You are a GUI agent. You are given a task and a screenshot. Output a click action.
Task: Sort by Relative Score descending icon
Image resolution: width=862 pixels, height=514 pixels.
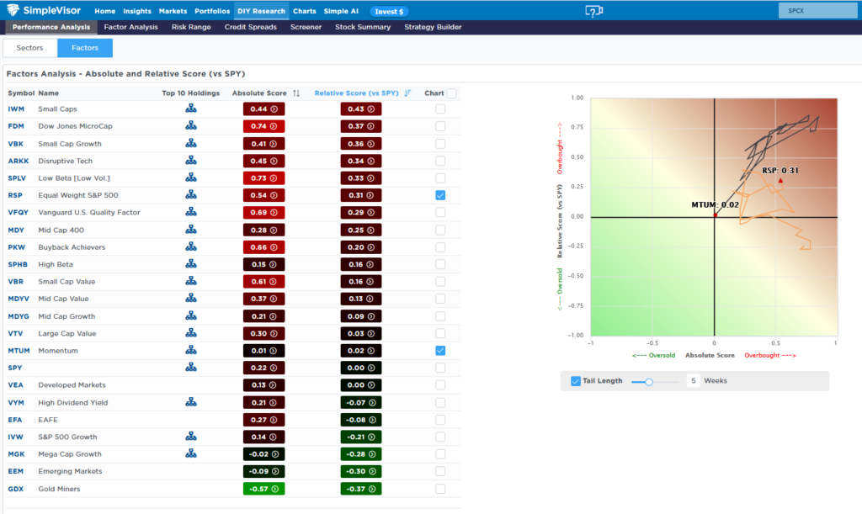(x=407, y=93)
